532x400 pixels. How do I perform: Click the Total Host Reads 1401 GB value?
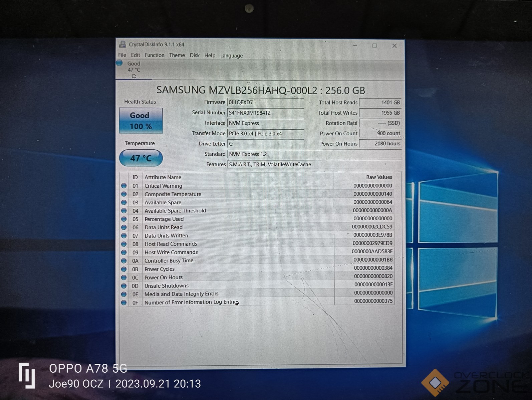point(380,103)
